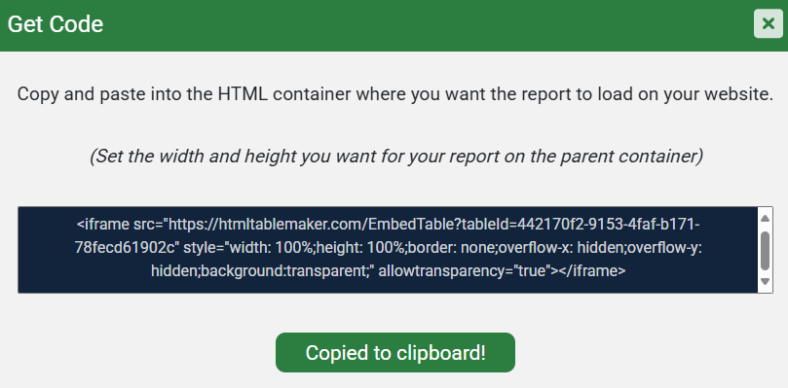
Task: Click the green dialog header bar
Action: click(x=394, y=25)
